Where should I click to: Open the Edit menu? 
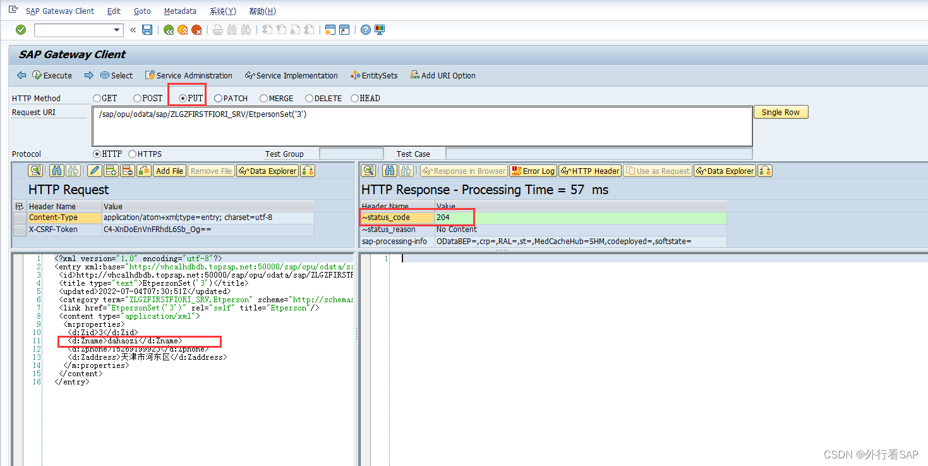tap(114, 11)
